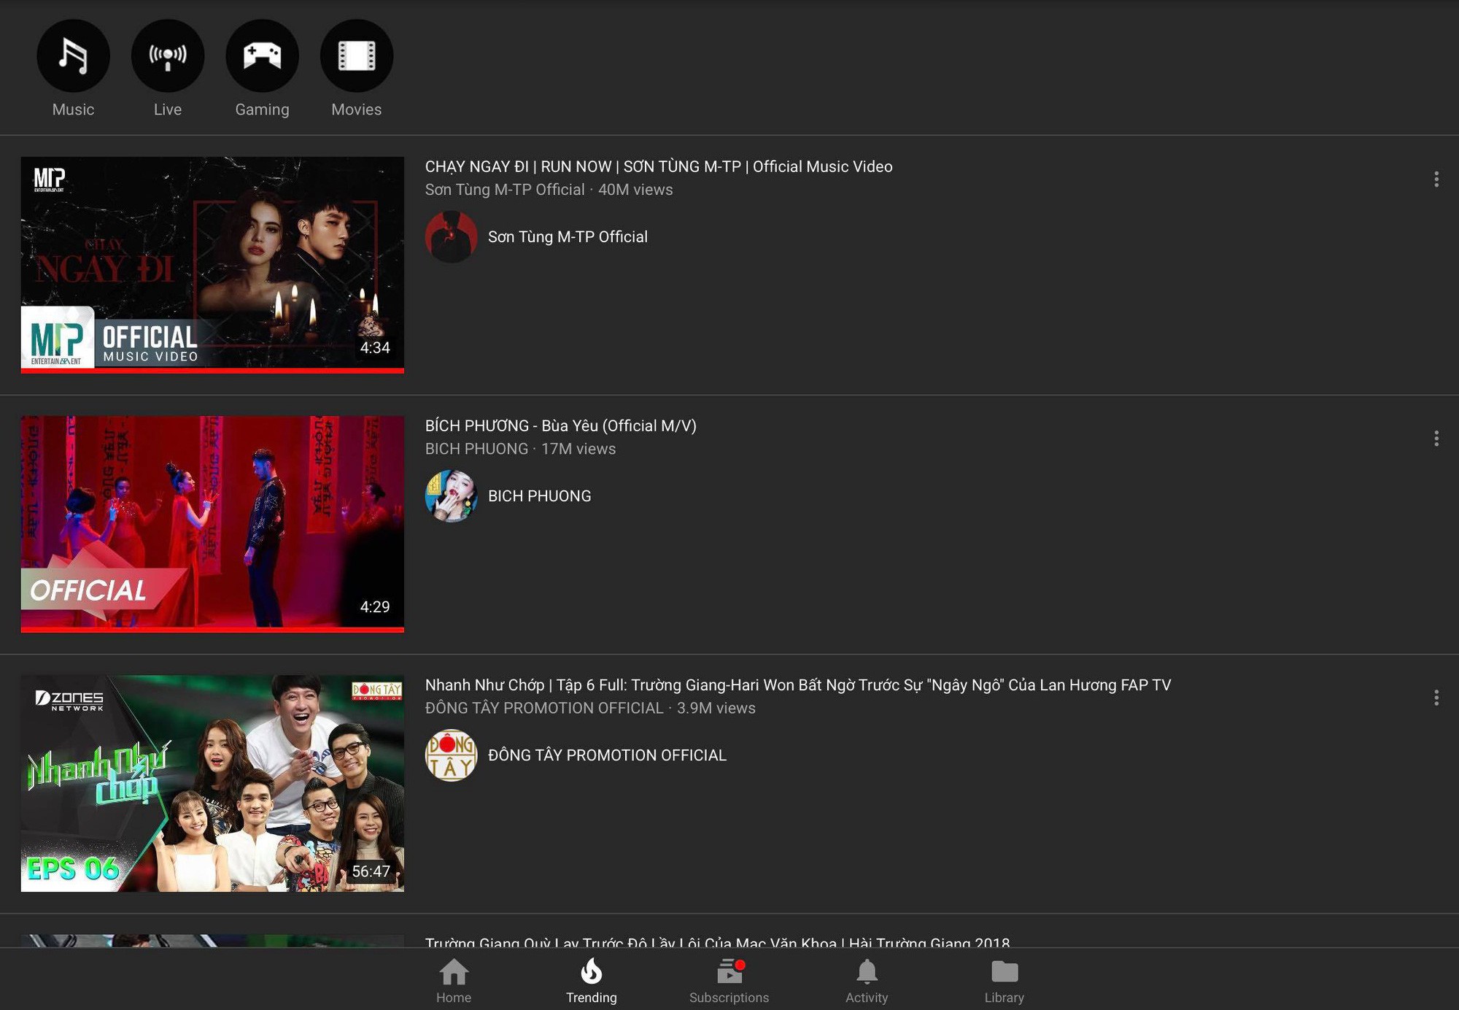
Task: Click the Live category label
Action: pyautogui.click(x=168, y=109)
